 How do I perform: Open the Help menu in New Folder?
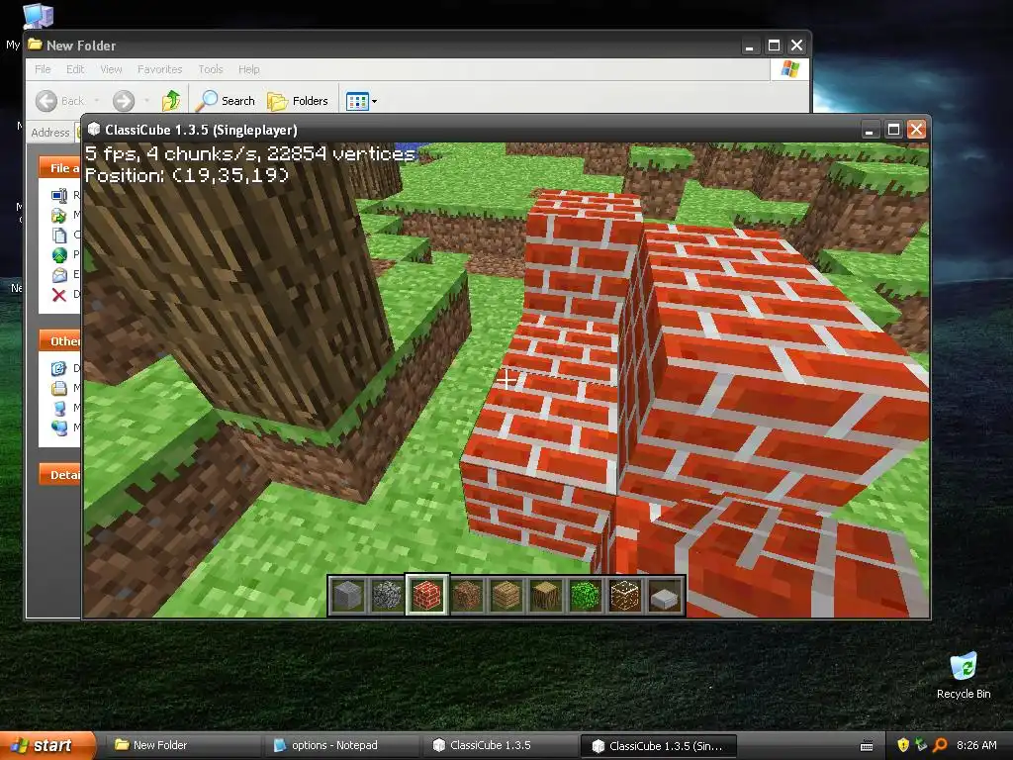248,69
